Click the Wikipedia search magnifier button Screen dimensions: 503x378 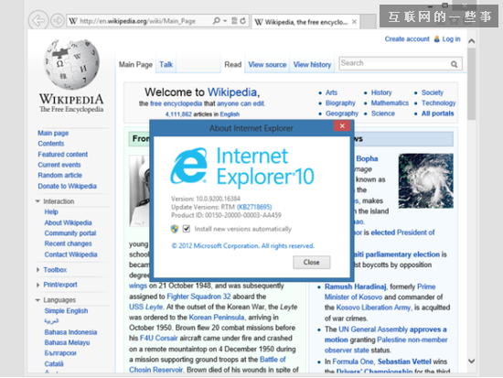pos(454,64)
